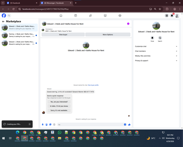Click the page scrollbar down arrow
Image resolution: width=183 pixels, height=147 pixels.
click(x=182, y=128)
